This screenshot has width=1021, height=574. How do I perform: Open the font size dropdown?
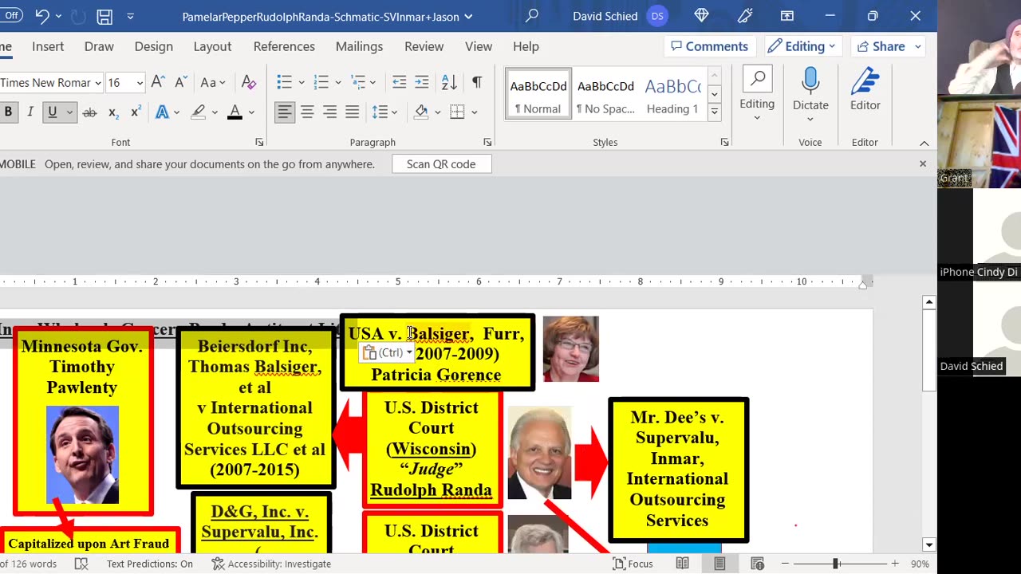pos(140,83)
